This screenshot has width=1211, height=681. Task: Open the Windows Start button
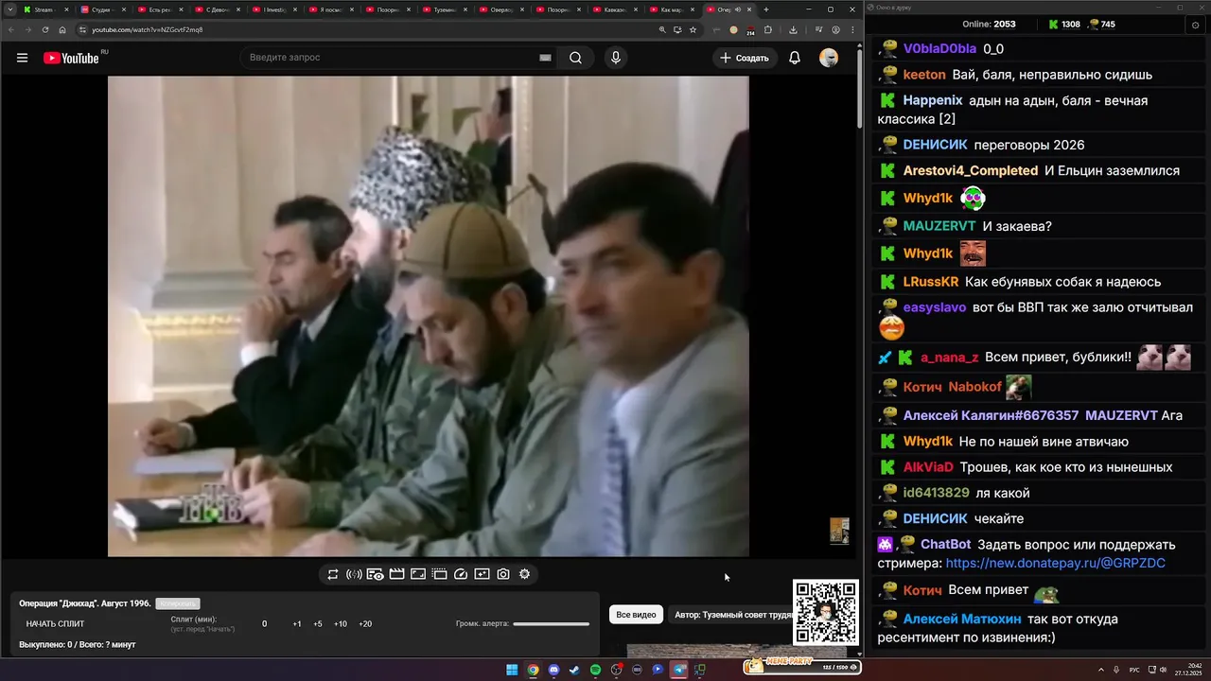(x=512, y=670)
